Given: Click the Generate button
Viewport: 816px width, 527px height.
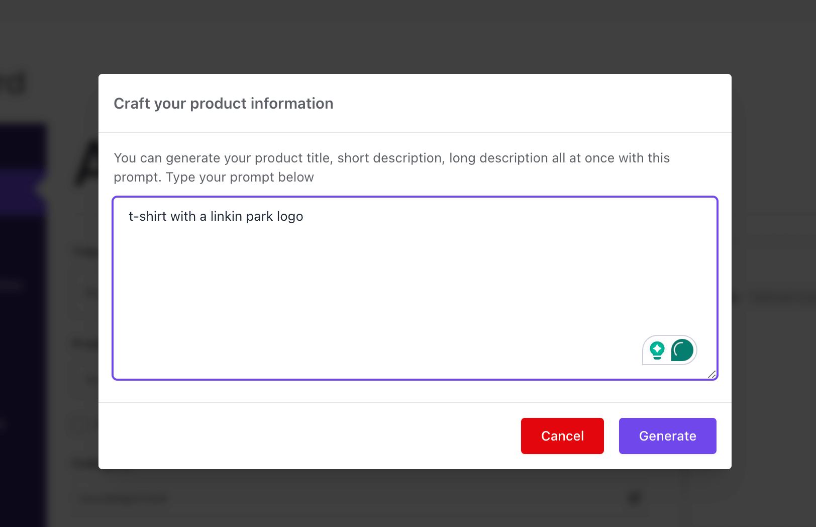Looking at the screenshot, I should [x=667, y=436].
